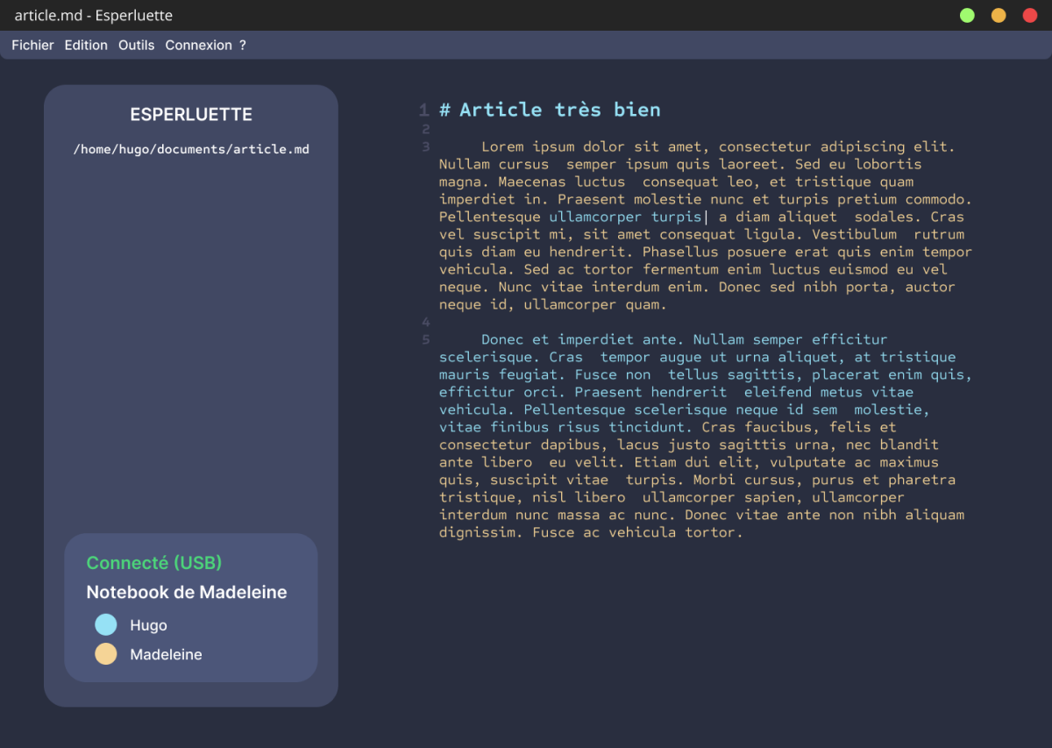This screenshot has width=1052, height=748.
Task: Click the file path /home/hugo/documents/article.md
Action: coord(191,149)
